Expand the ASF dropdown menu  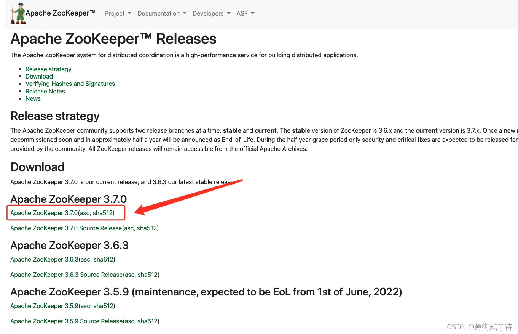point(245,13)
